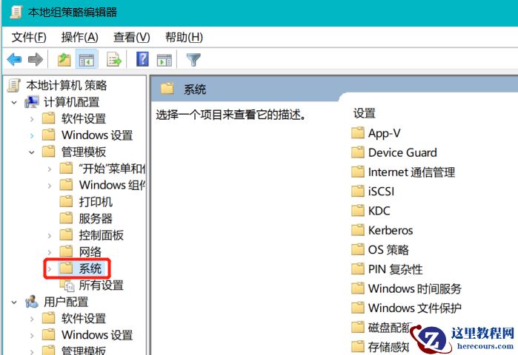Click the Internet 通信管理 folder icon
The height and width of the screenshot is (355, 518).
(x=357, y=172)
